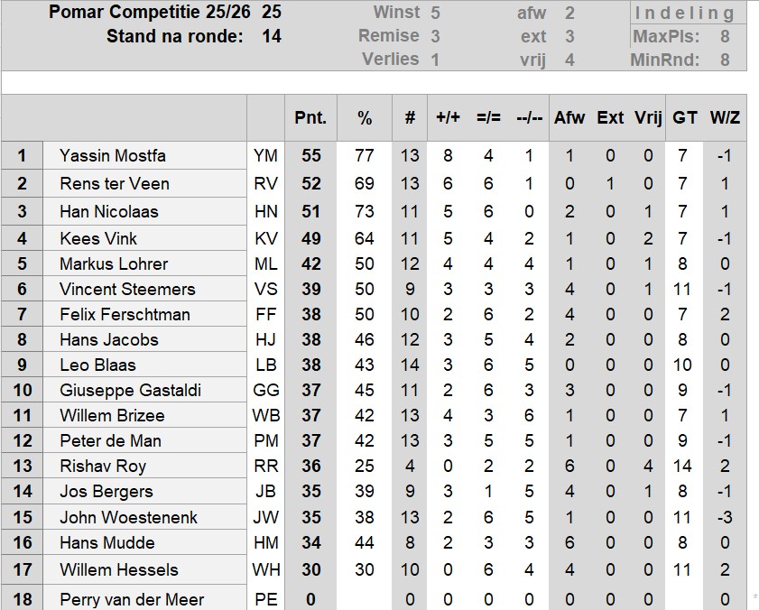Select rank number 17 cell
This screenshot has width=759, height=610.
[x=23, y=570]
